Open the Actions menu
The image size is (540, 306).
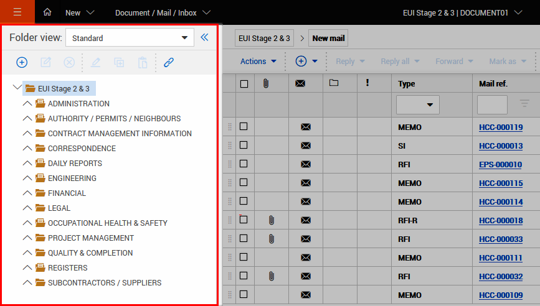click(258, 61)
